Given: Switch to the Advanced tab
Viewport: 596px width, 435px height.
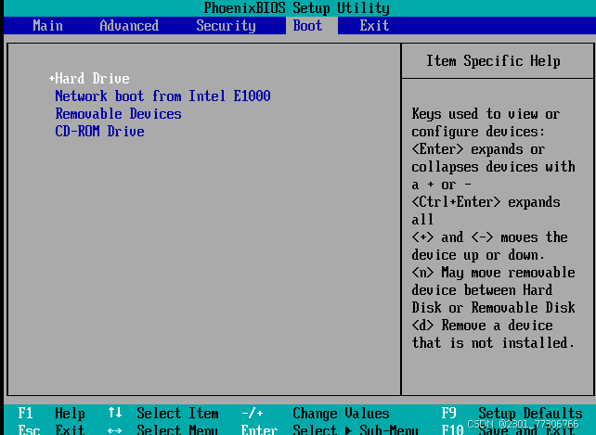Looking at the screenshot, I should pyautogui.click(x=129, y=25).
